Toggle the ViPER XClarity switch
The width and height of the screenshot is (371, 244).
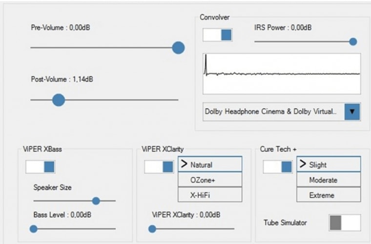click(159, 167)
